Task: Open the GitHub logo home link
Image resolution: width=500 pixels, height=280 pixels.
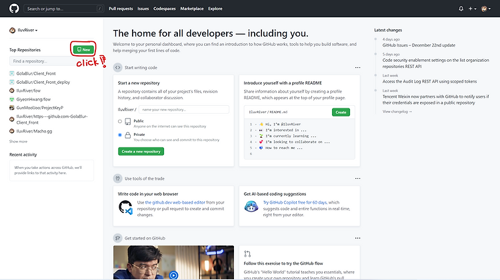Action: click(14, 9)
